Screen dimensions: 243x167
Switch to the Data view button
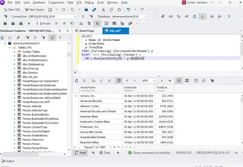click(105, 153)
